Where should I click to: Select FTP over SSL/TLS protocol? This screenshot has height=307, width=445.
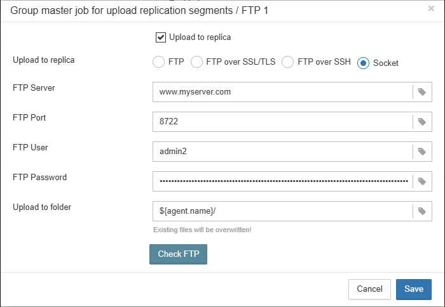196,62
